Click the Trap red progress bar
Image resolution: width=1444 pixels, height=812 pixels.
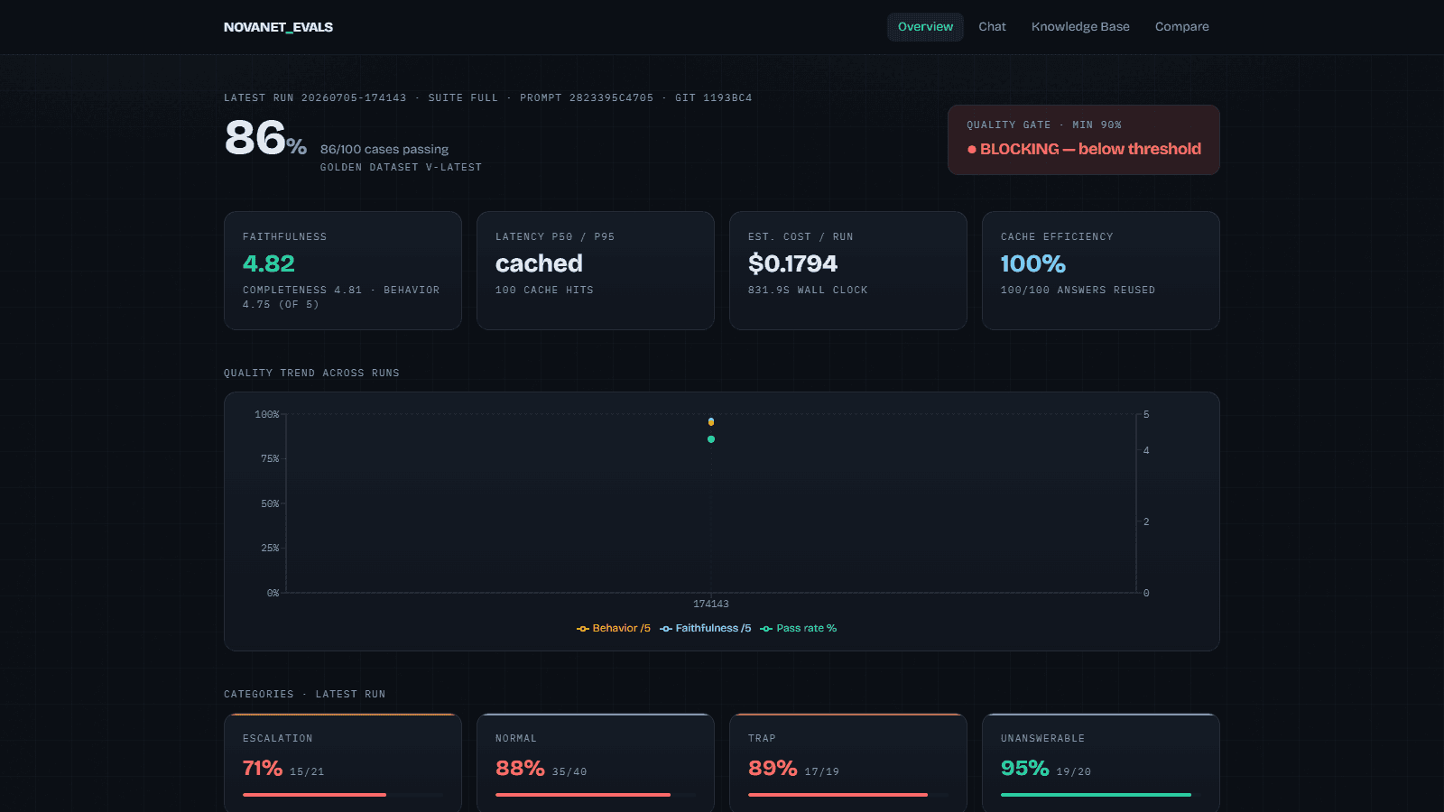coord(838,795)
